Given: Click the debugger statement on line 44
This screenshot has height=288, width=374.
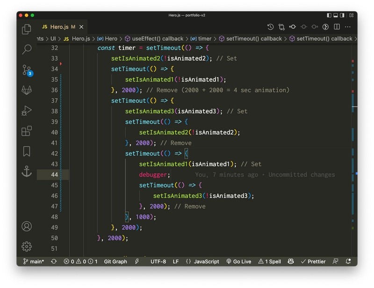Looking at the screenshot, I should pyautogui.click(x=155, y=175).
